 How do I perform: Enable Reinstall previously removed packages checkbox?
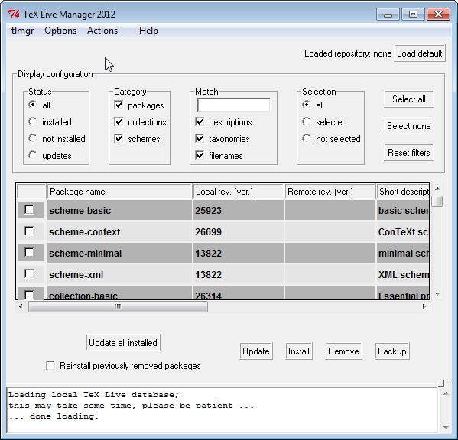click(50, 366)
